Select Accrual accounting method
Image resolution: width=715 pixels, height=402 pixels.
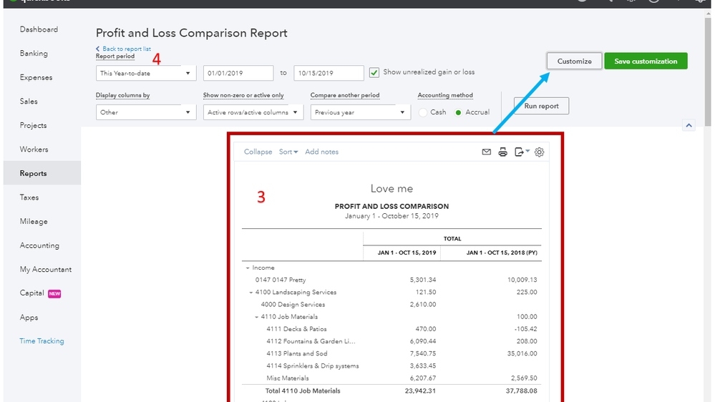coord(459,112)
